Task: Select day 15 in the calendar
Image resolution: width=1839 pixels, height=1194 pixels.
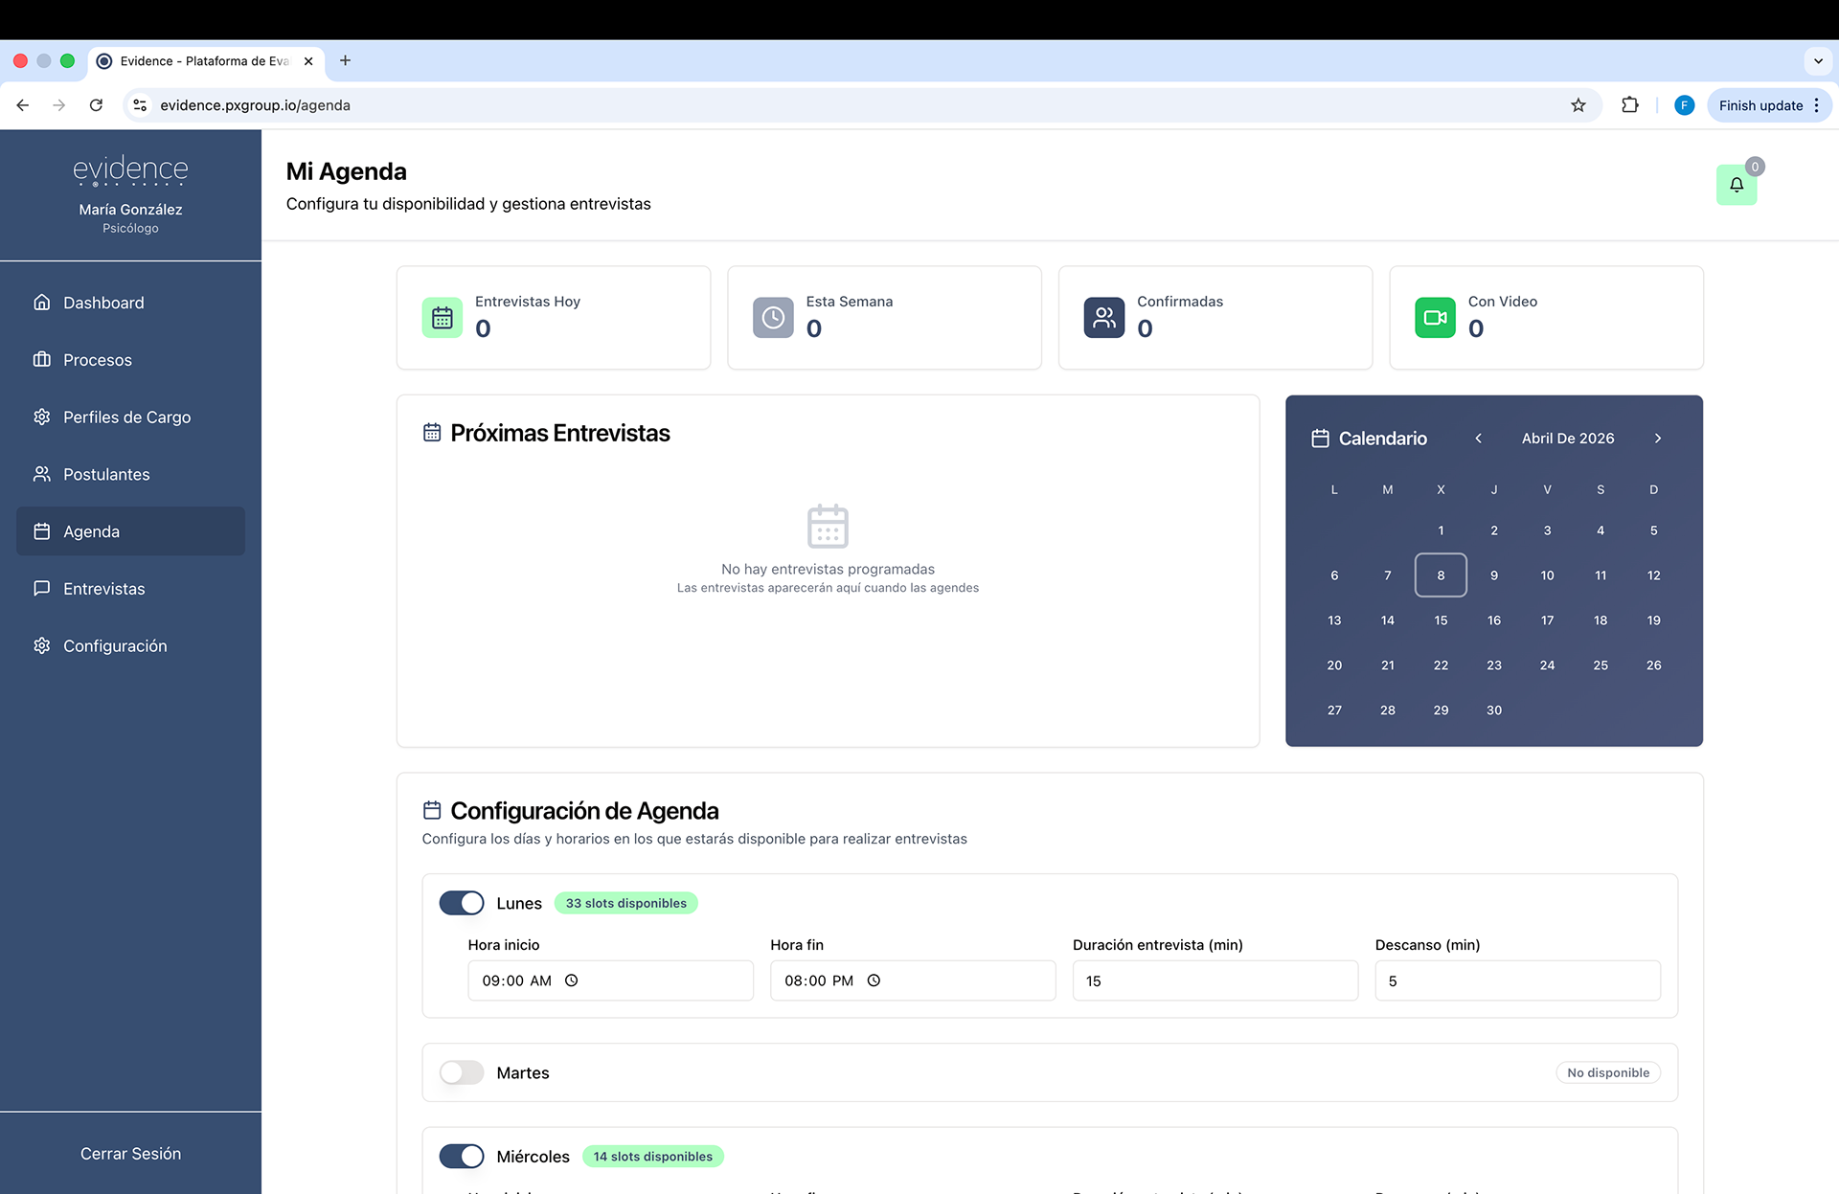Action: [1441, 620]
